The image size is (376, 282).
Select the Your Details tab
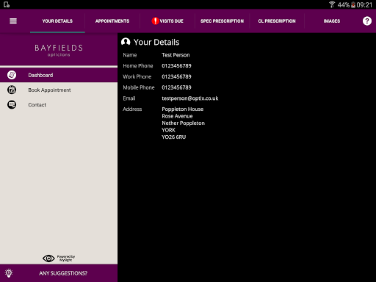pos(57,21)
